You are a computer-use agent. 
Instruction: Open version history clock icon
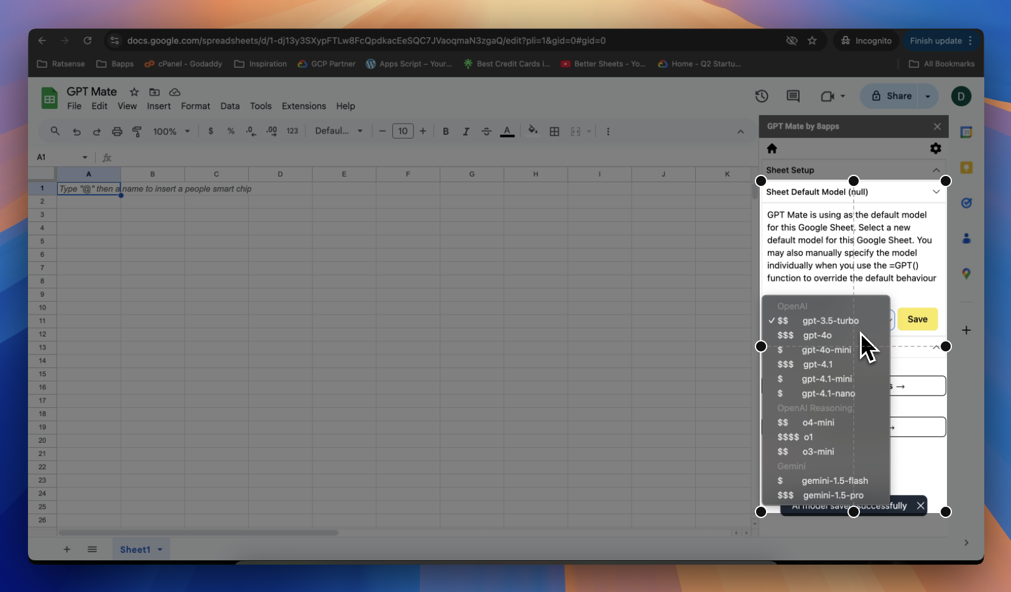coord(762,96)
